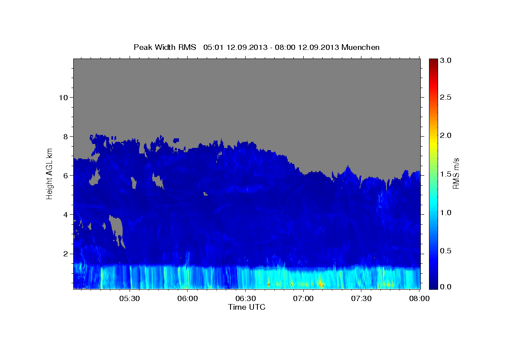Click the colorbar value 3.0
The width and height of the screenshot is (520, 347).
pyautogui.click(x=446, y=61)
